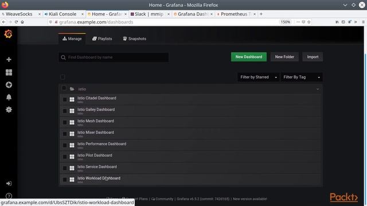Open the Help question mark icon
Viewport: 367px width, 206px height.
(x=9, y=196)
